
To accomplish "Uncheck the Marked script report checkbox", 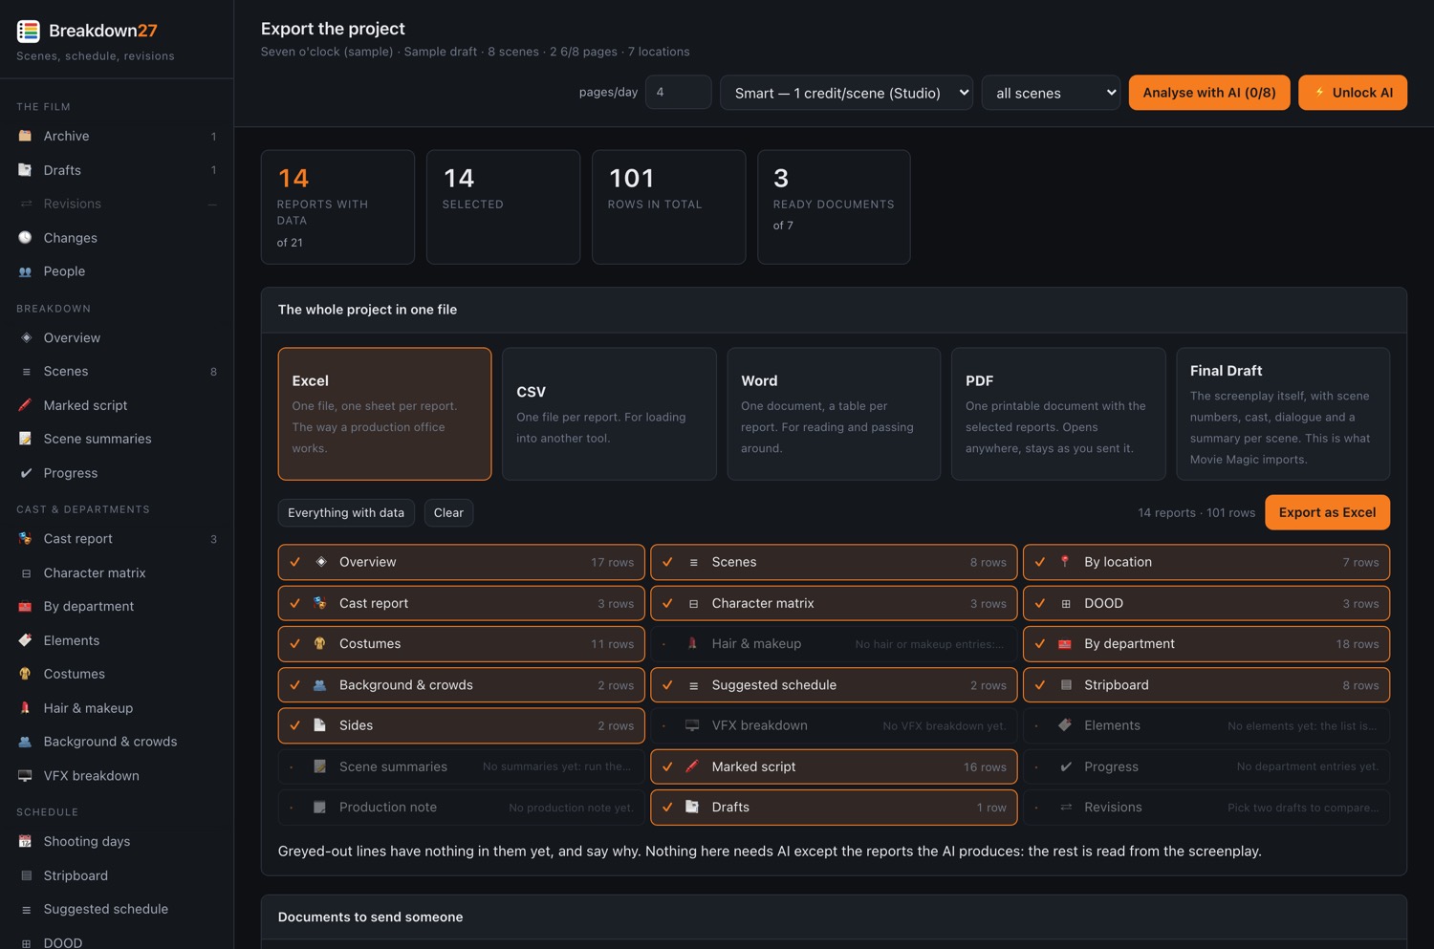I will coord(667,766).
